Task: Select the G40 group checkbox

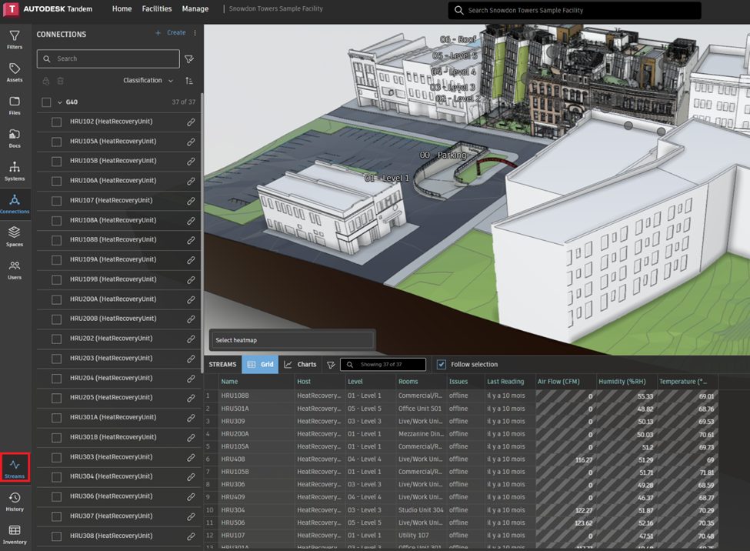Action: (46, 102)
